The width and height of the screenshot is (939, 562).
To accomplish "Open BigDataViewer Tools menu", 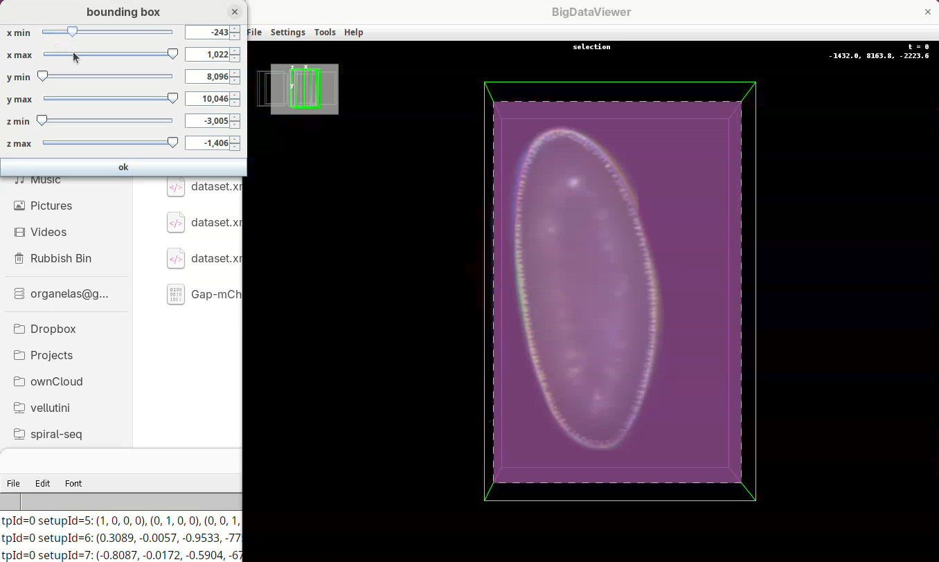I will [325, 33].
